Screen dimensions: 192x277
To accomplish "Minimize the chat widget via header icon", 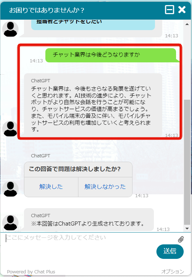I will 169,9.
